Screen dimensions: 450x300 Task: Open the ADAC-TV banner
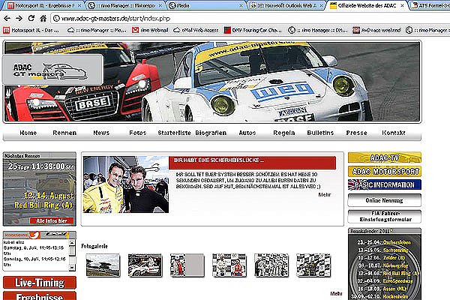click(385, 157)
